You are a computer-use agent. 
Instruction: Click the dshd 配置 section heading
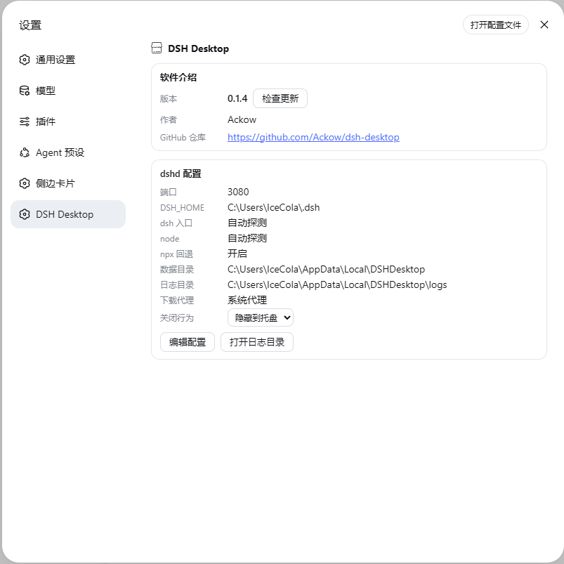point(181,173)
